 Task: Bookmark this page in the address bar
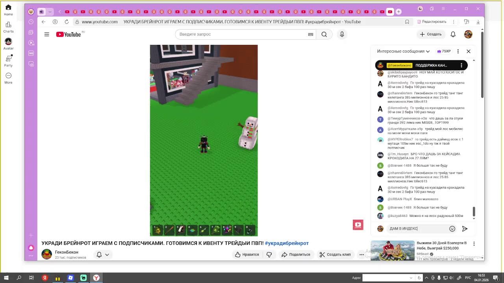[x=407, y=22]
